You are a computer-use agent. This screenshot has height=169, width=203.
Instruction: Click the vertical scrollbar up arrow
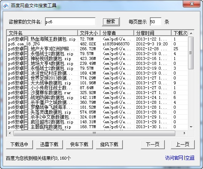click(x=191, y=33)
